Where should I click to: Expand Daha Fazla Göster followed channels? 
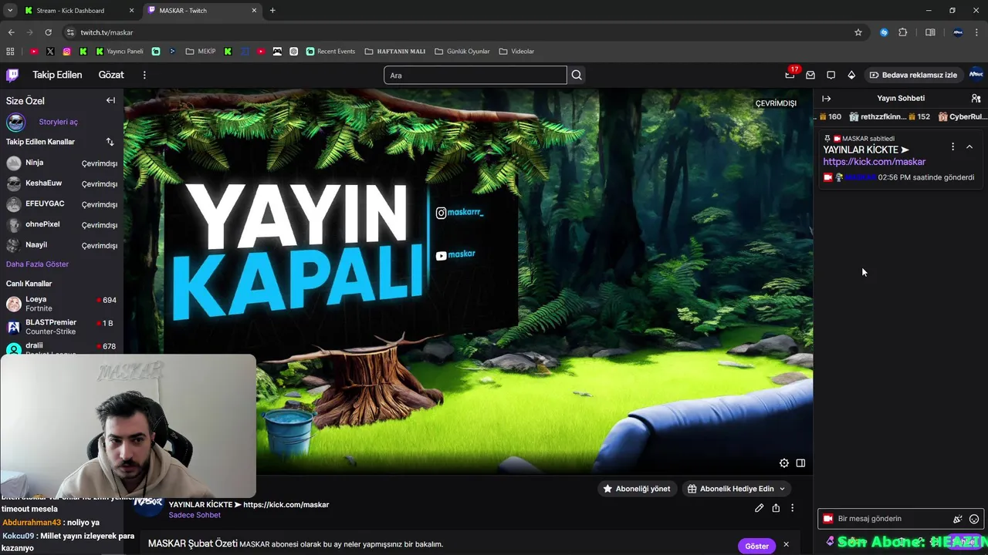coord(37,264)
